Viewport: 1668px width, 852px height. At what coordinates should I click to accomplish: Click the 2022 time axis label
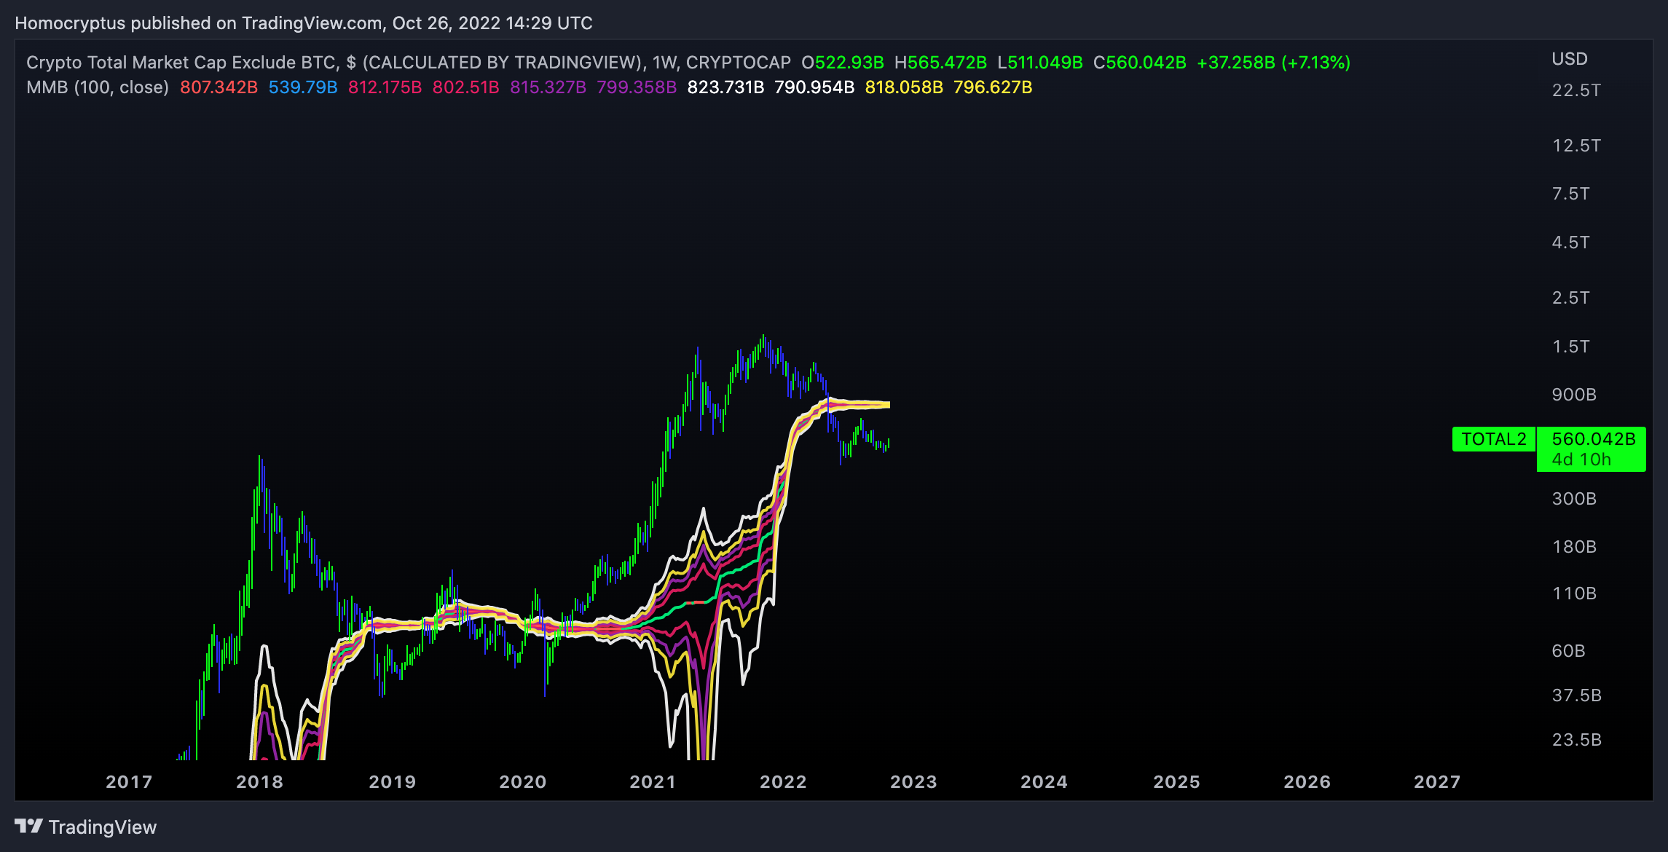coord(783,782)
